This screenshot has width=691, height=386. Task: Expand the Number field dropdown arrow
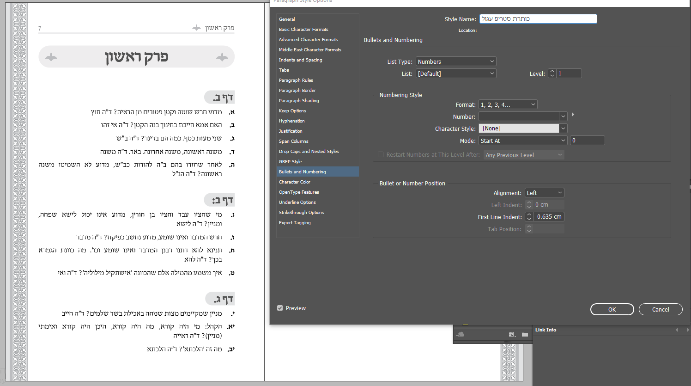tap(563, 116)
